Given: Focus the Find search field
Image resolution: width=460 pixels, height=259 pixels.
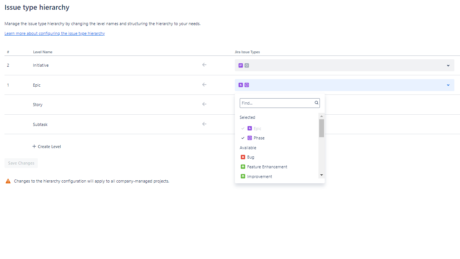Looking at the screenshot, I should pyautogui.click(x=277, y=103).
